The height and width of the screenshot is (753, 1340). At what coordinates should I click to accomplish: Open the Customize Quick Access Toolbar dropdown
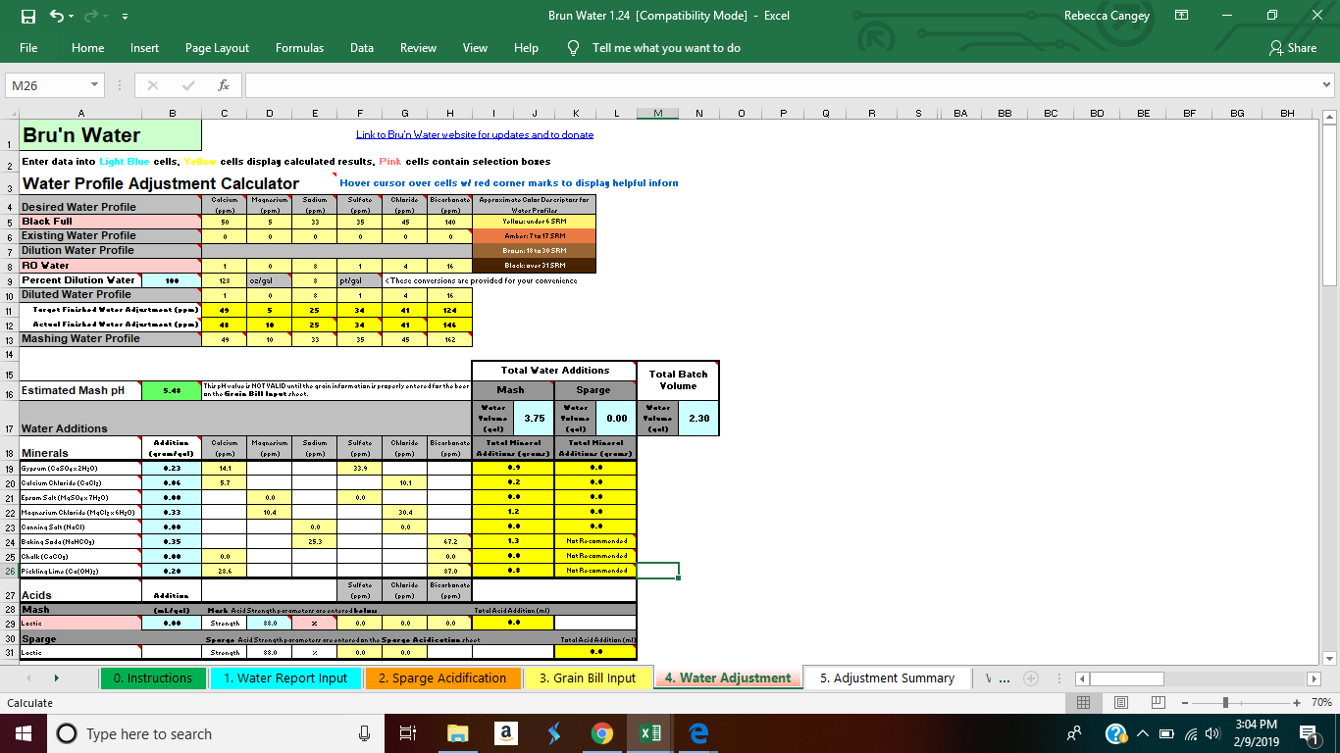pyautogui.click(x=125, y=17)
